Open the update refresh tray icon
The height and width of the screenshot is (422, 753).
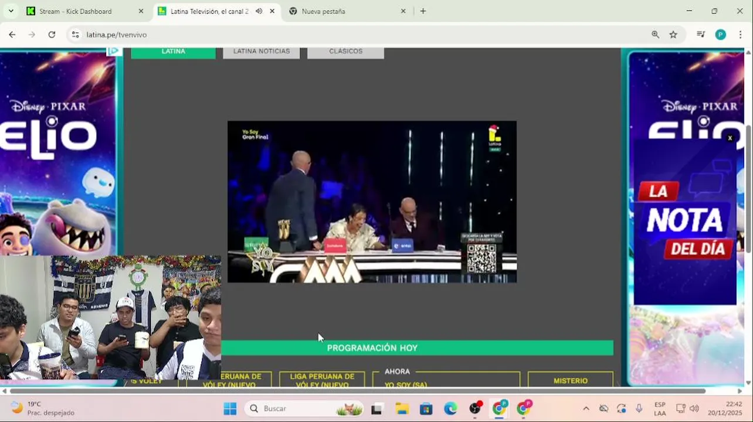pos(621,409)
